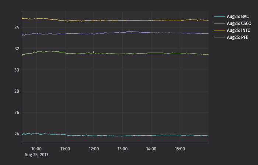The height and width of the screenshot is (165, 258).
Task: Click the yellow INTC legend line swatch
Action: (x=219, y=30)
